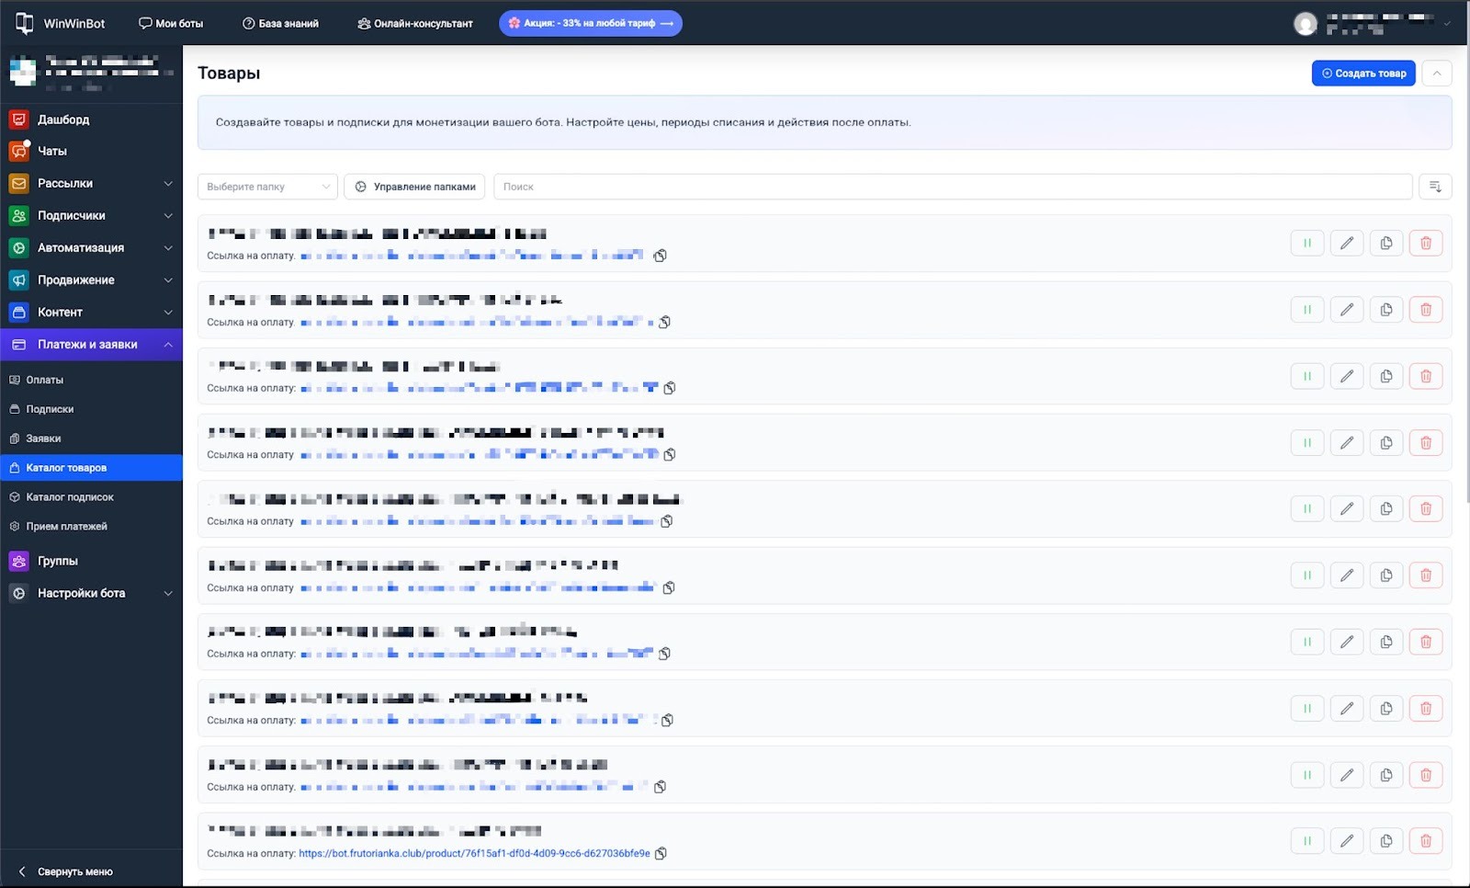Image resolution: width=1470 pixels, height=888 pixels.
Task: Click Управление папками button
Action: point(415,187)
